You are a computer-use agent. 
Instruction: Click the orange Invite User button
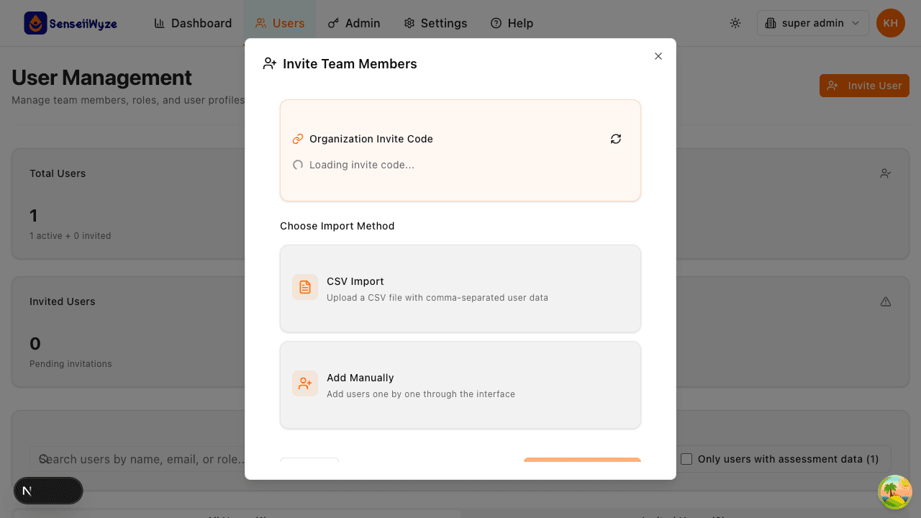863,85
